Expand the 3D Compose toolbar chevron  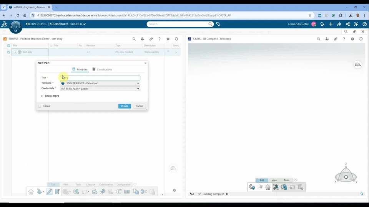coord(296,180)
